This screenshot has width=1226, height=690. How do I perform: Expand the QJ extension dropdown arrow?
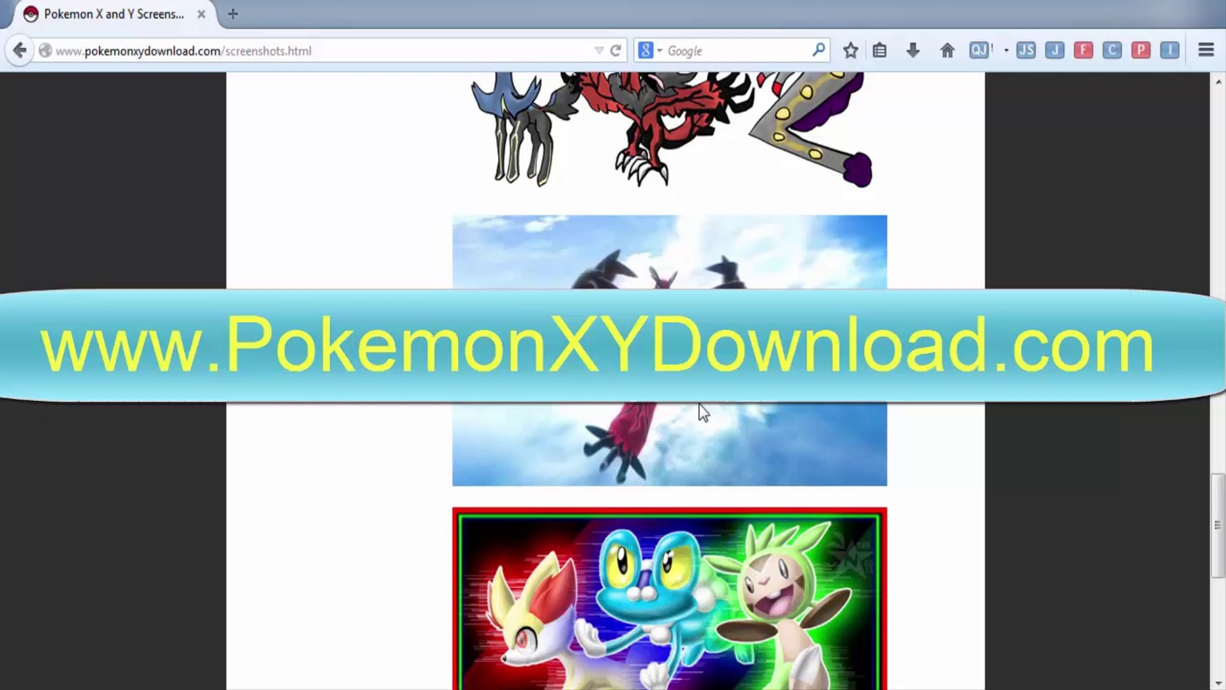pos(1006,50)
